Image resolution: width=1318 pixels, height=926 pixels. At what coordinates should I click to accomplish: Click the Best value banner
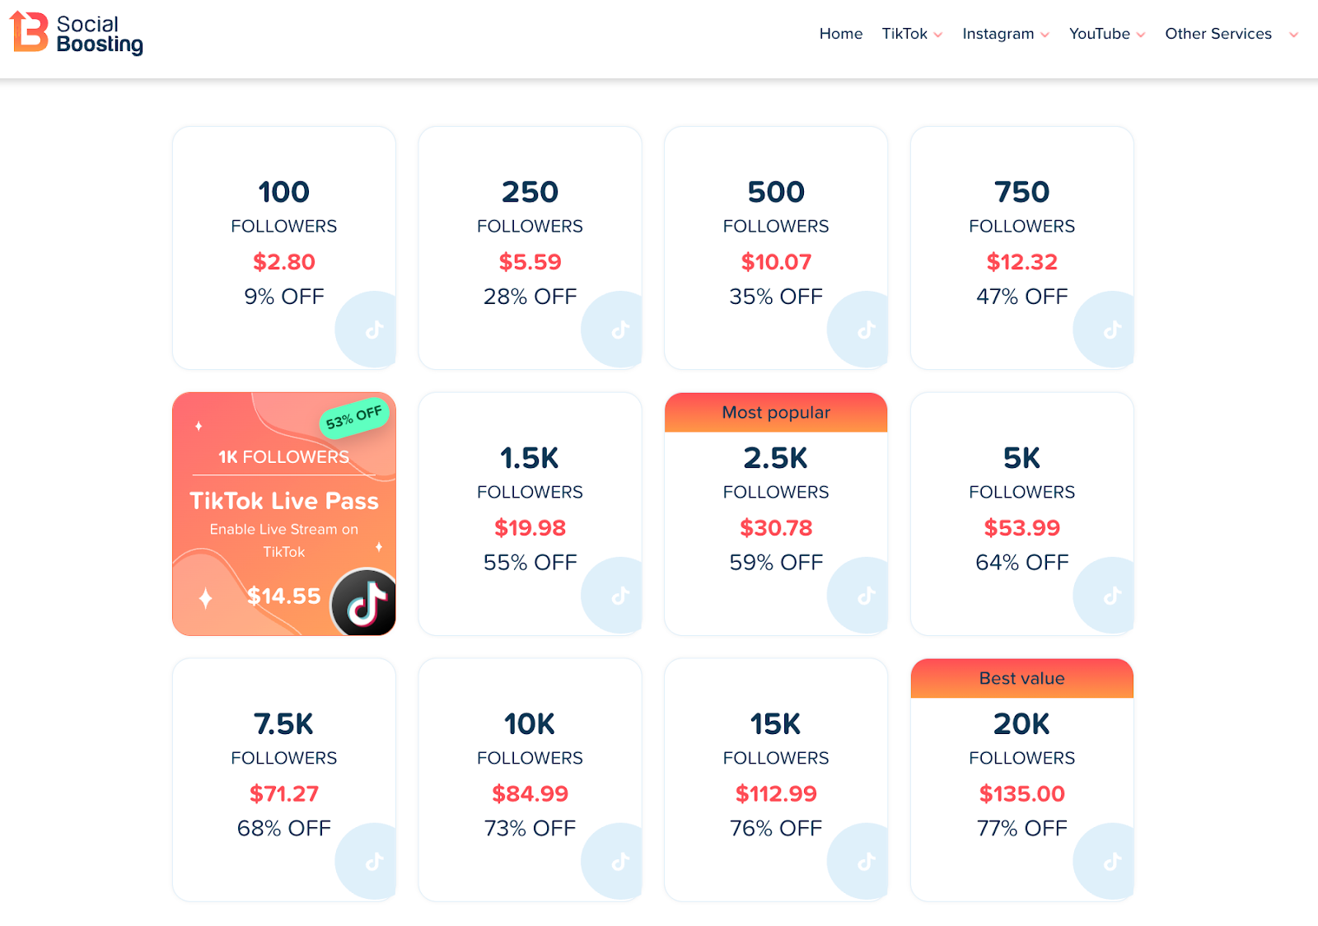click(1021, 678)
